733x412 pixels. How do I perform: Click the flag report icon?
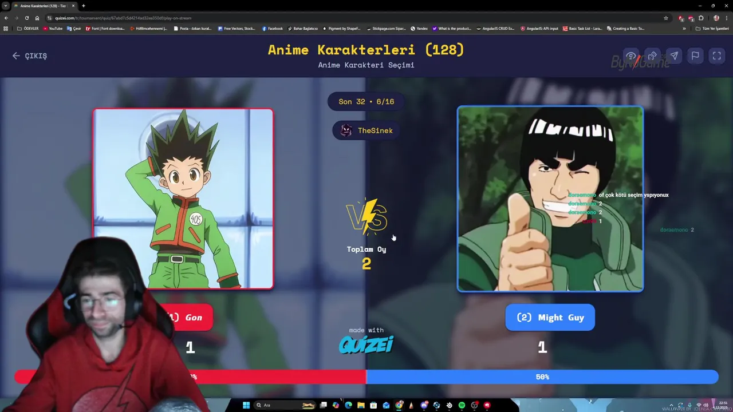point(695,56)
